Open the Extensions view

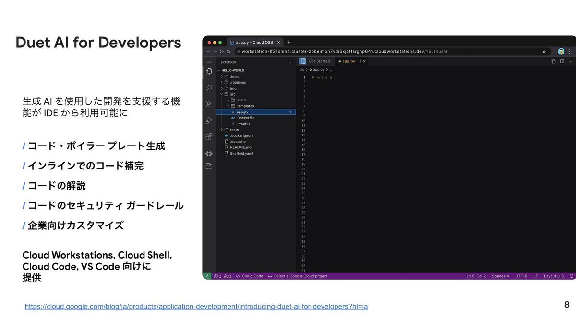pyautogui.click(x=209, y=136)
